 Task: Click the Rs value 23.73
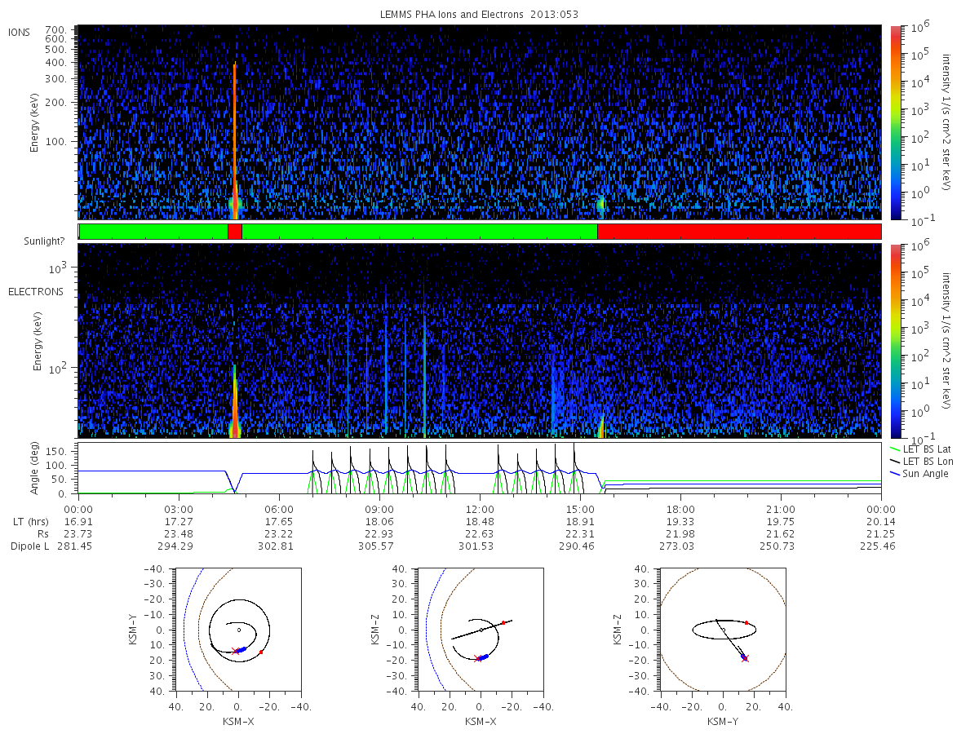(78, 533)
